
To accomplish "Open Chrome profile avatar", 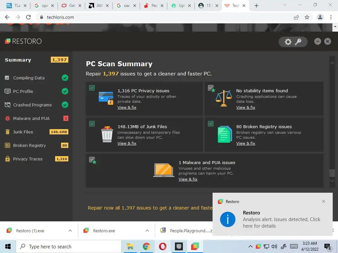I will (x=320, y=17).
